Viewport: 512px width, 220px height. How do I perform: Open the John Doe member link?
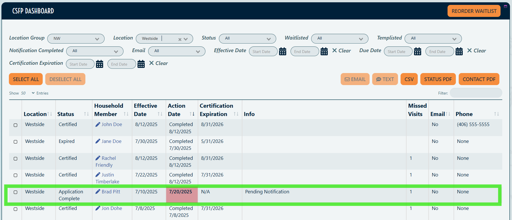[112, 124]
